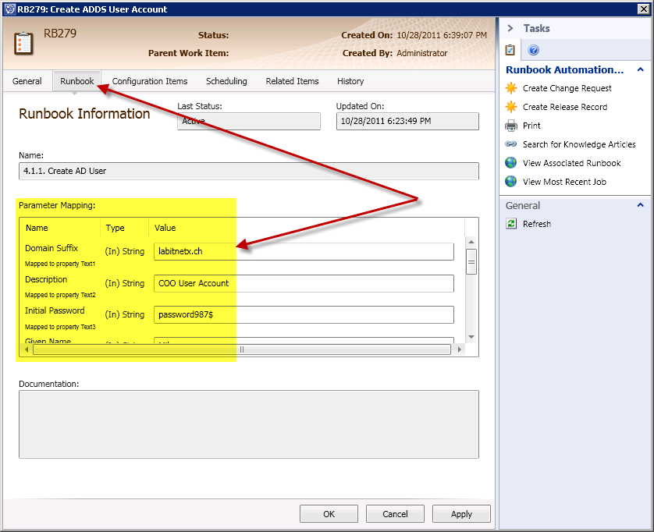This screenshot has height=532, width=654.
Task: Click the Search for Knowledge Articles icon
Action: click(x=511, y=144)
